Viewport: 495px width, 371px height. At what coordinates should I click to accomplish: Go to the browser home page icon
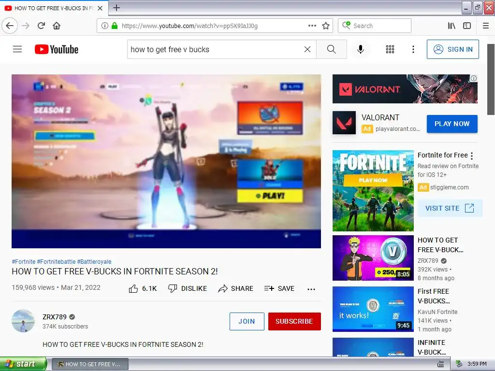[x=57, y=26]
